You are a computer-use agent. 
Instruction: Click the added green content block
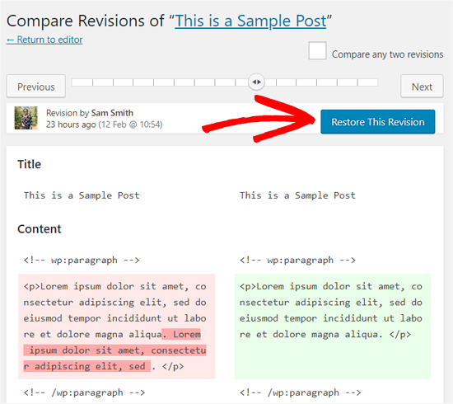[333, 326]
